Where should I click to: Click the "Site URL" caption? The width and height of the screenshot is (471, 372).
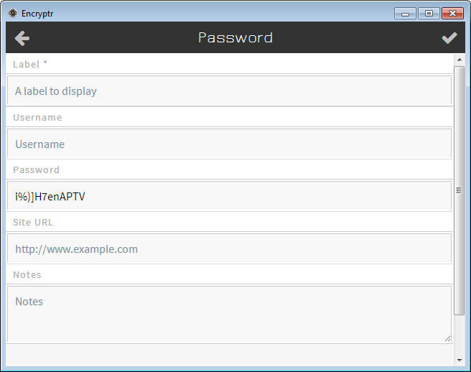pyautogui.click(x=33, y=222)
